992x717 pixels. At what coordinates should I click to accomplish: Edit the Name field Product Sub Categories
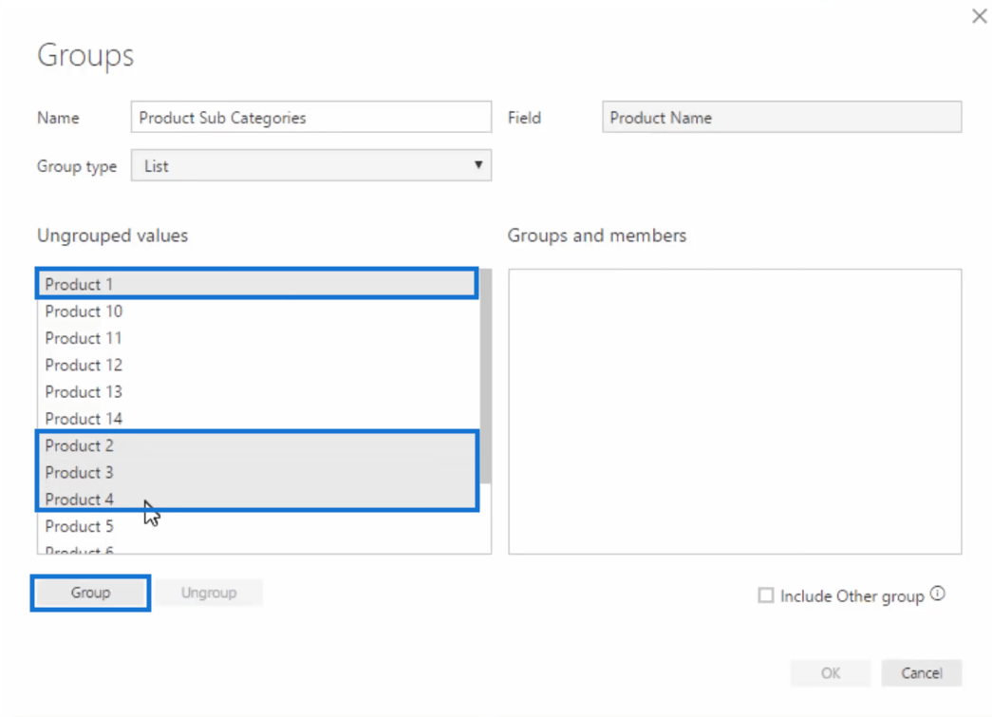coord(310,117)
